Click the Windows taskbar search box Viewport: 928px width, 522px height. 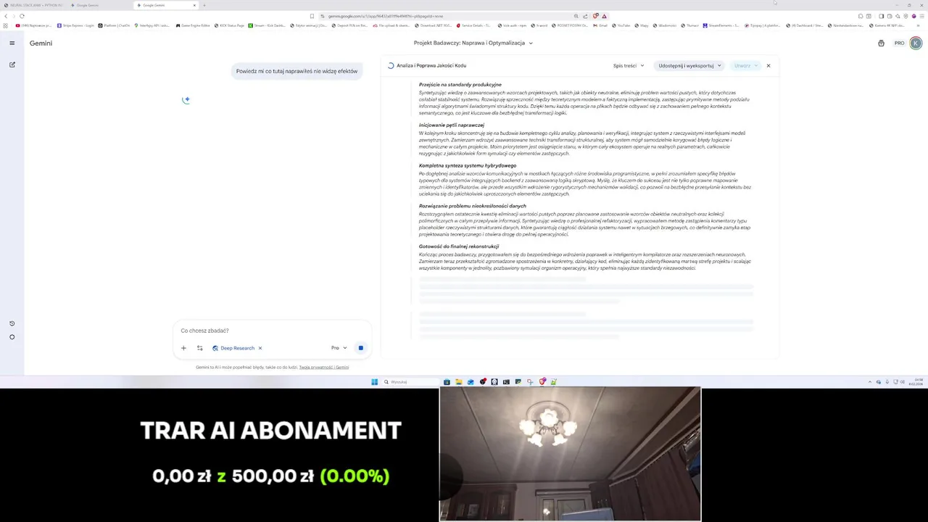(411, 382)
